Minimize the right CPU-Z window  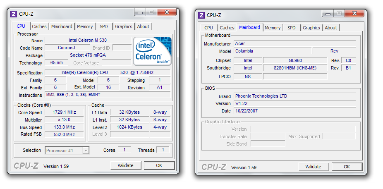click(x=328, y=13)
